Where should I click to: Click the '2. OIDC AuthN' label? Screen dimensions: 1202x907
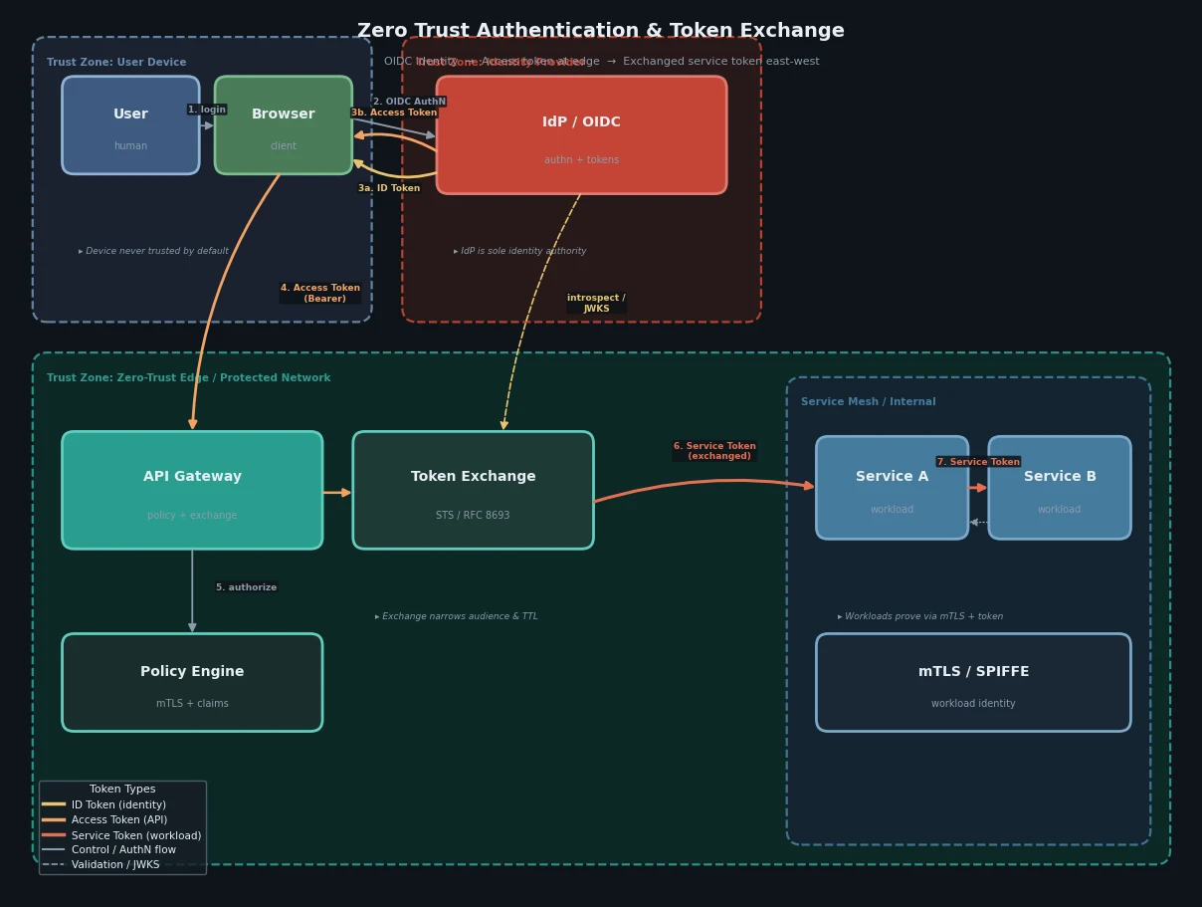coord(409,102)
